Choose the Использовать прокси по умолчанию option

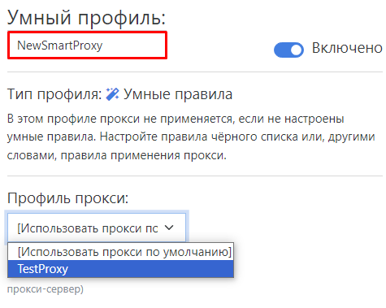120,252
